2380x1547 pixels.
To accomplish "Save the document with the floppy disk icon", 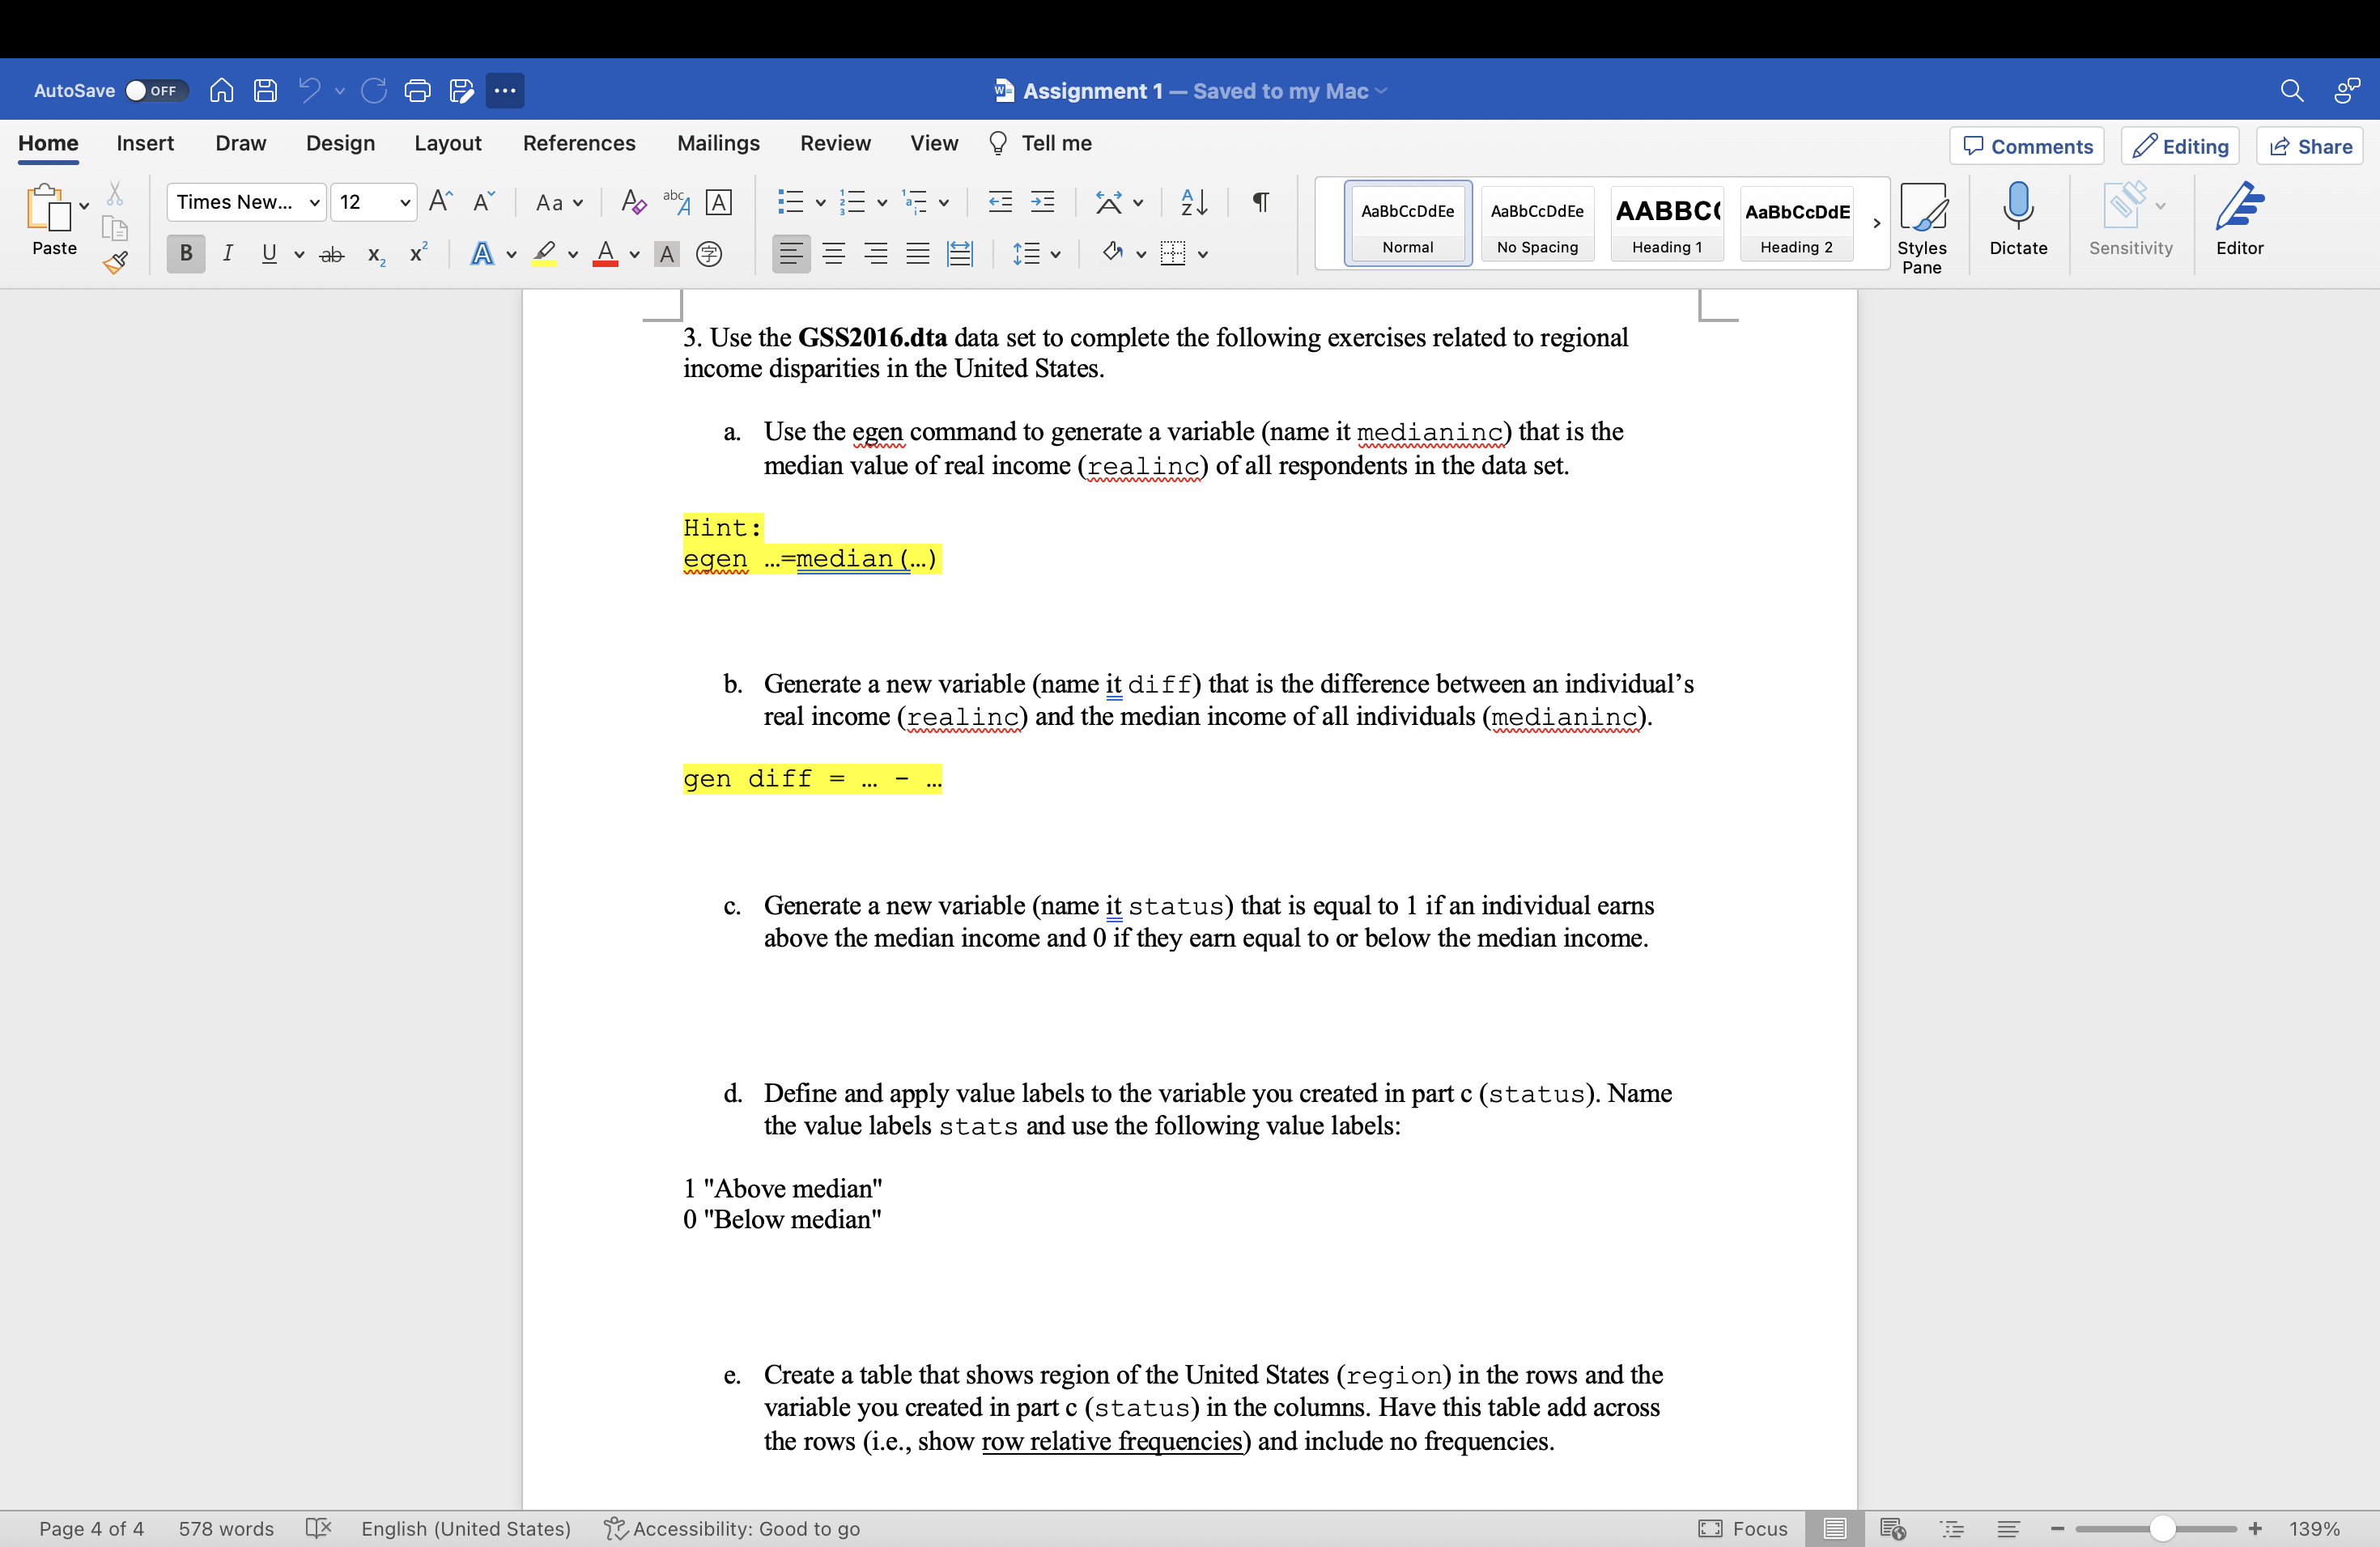I will [x=265, y=91].
